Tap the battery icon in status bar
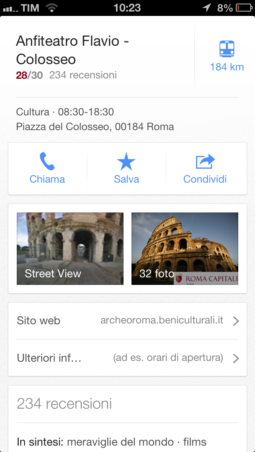The image size is (255, 452). tap(243, 8)
